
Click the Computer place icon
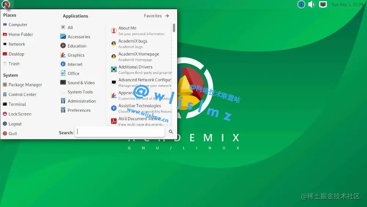(5, 24)
